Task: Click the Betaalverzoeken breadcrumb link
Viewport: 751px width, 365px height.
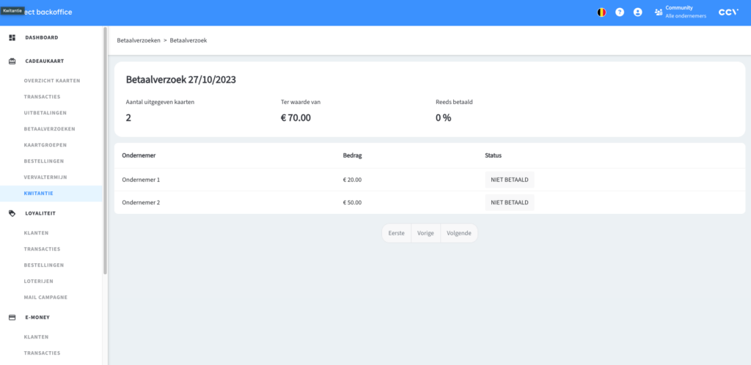Action: 139,40
